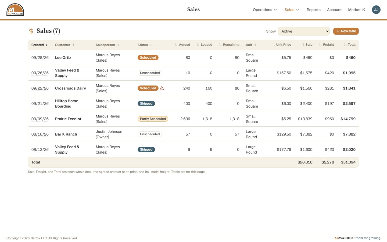Screen dimensions: 387x242
Task: Open Crossroads Dairy sale
Action: click(70, 88)
